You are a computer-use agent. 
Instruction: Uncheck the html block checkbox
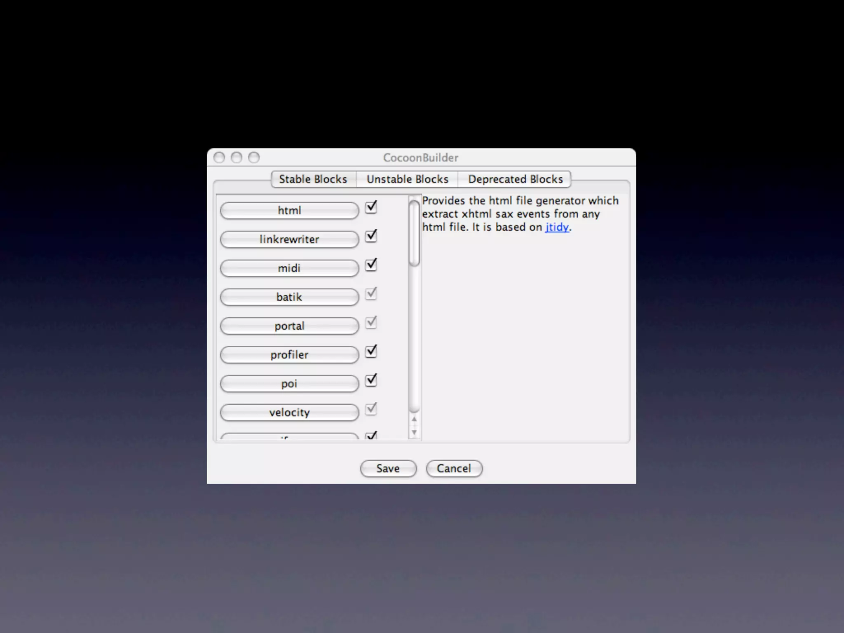click(x=371, y=207)
